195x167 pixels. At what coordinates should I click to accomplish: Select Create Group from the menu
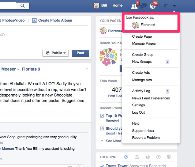(x=143, y=55)
